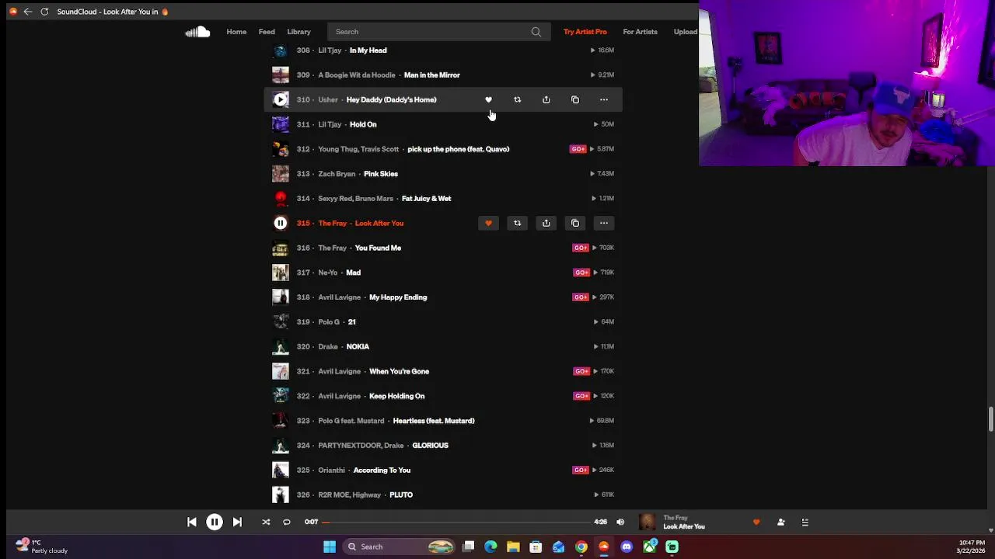Open now-playing artwork thumbnail
Screen dimensions: 995x559
647,523
